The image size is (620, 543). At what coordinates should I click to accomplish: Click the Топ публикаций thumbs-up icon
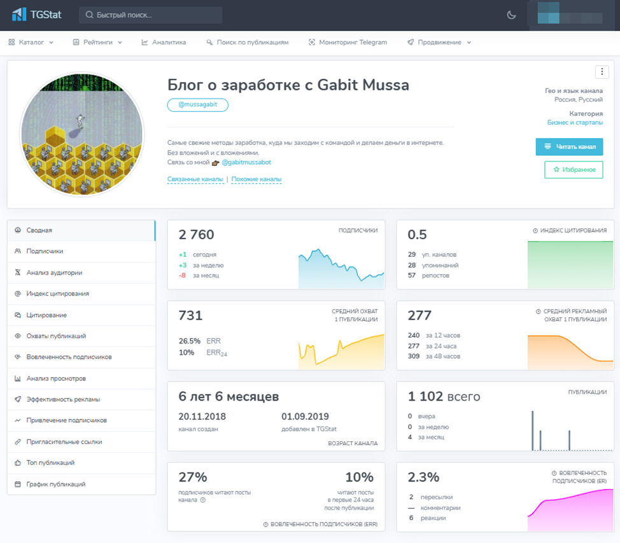17,462
